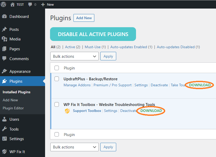Click the Dashboard gauge icon
Viewport: 216px width, 157px height.
coord(4,16)
